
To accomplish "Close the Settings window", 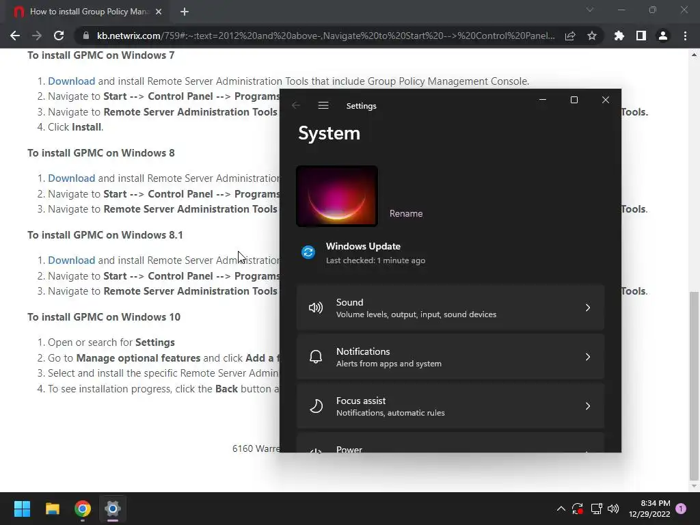I will pyautogui.click(x=606, y=100).
